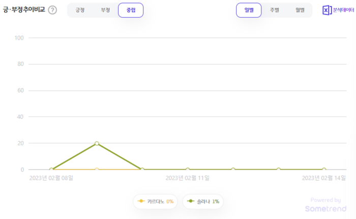Click the Excel download icon
Screen dimensions: 356x219
327,10
